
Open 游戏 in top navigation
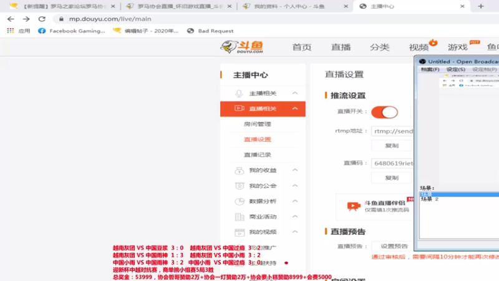pos(457,47)
